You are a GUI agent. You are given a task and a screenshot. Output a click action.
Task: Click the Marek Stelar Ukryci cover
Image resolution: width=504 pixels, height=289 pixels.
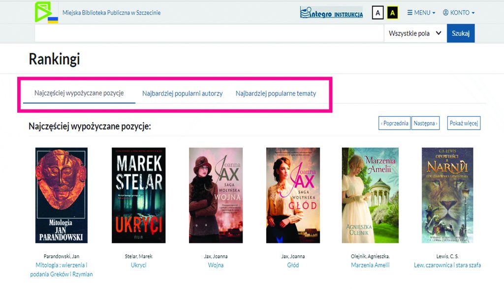coord(139,195)
